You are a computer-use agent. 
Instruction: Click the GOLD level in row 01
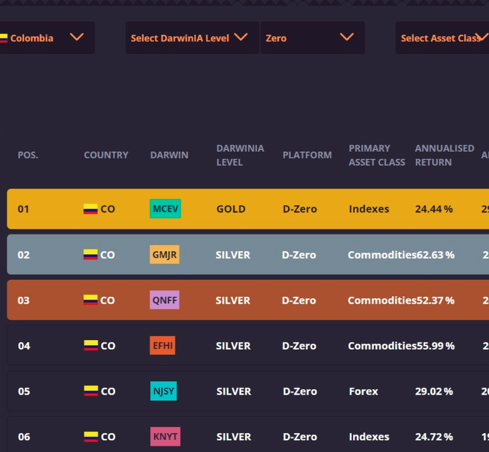231,209
